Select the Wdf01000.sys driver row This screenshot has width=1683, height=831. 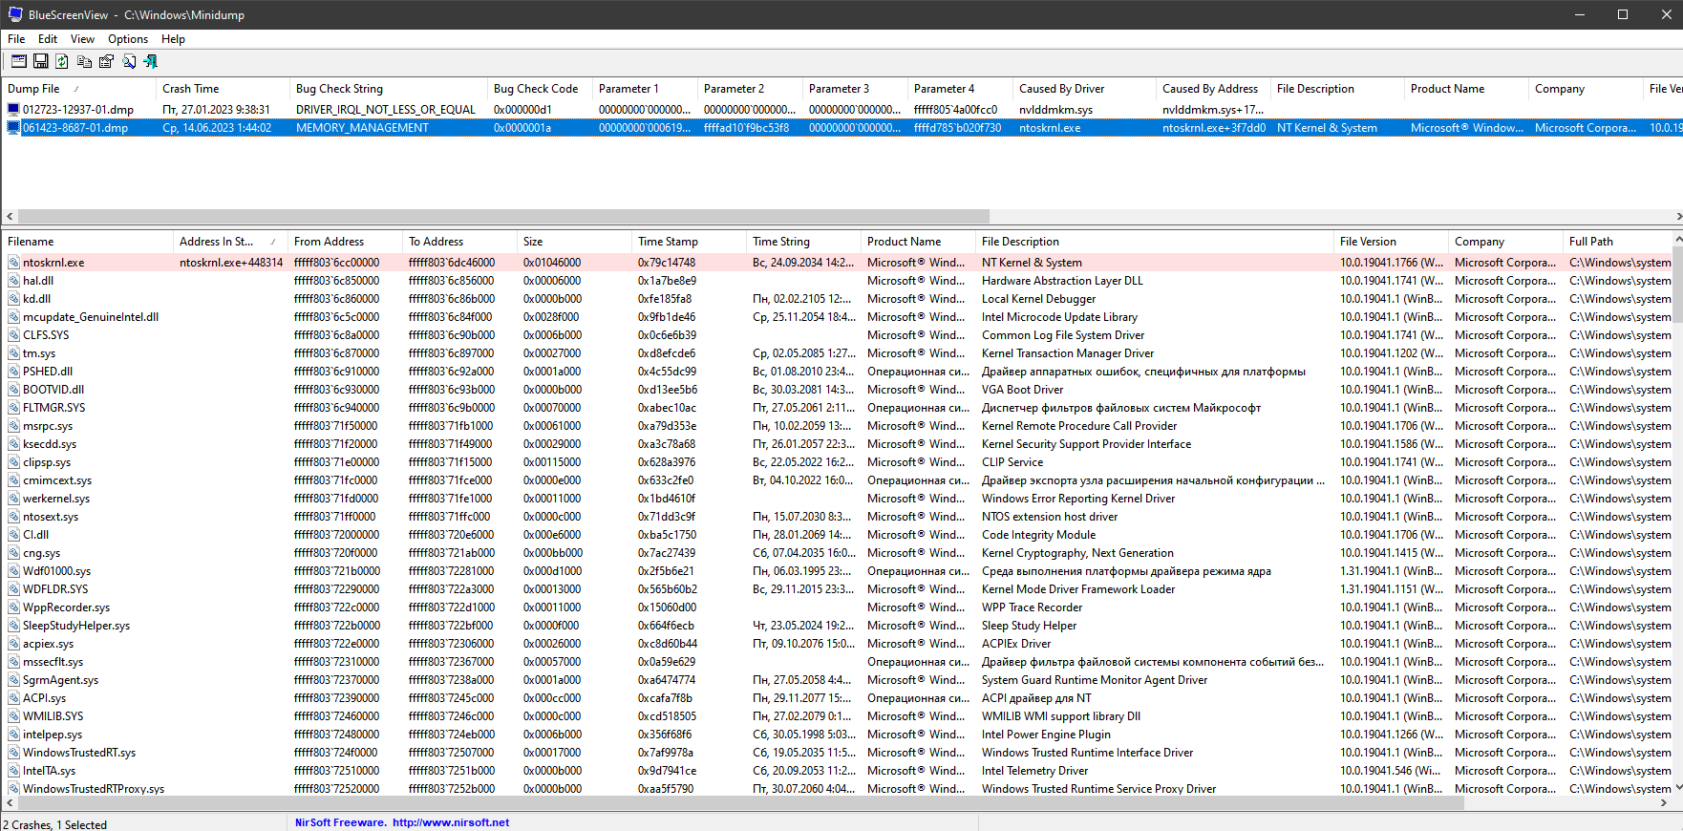(x=836, y=571)
